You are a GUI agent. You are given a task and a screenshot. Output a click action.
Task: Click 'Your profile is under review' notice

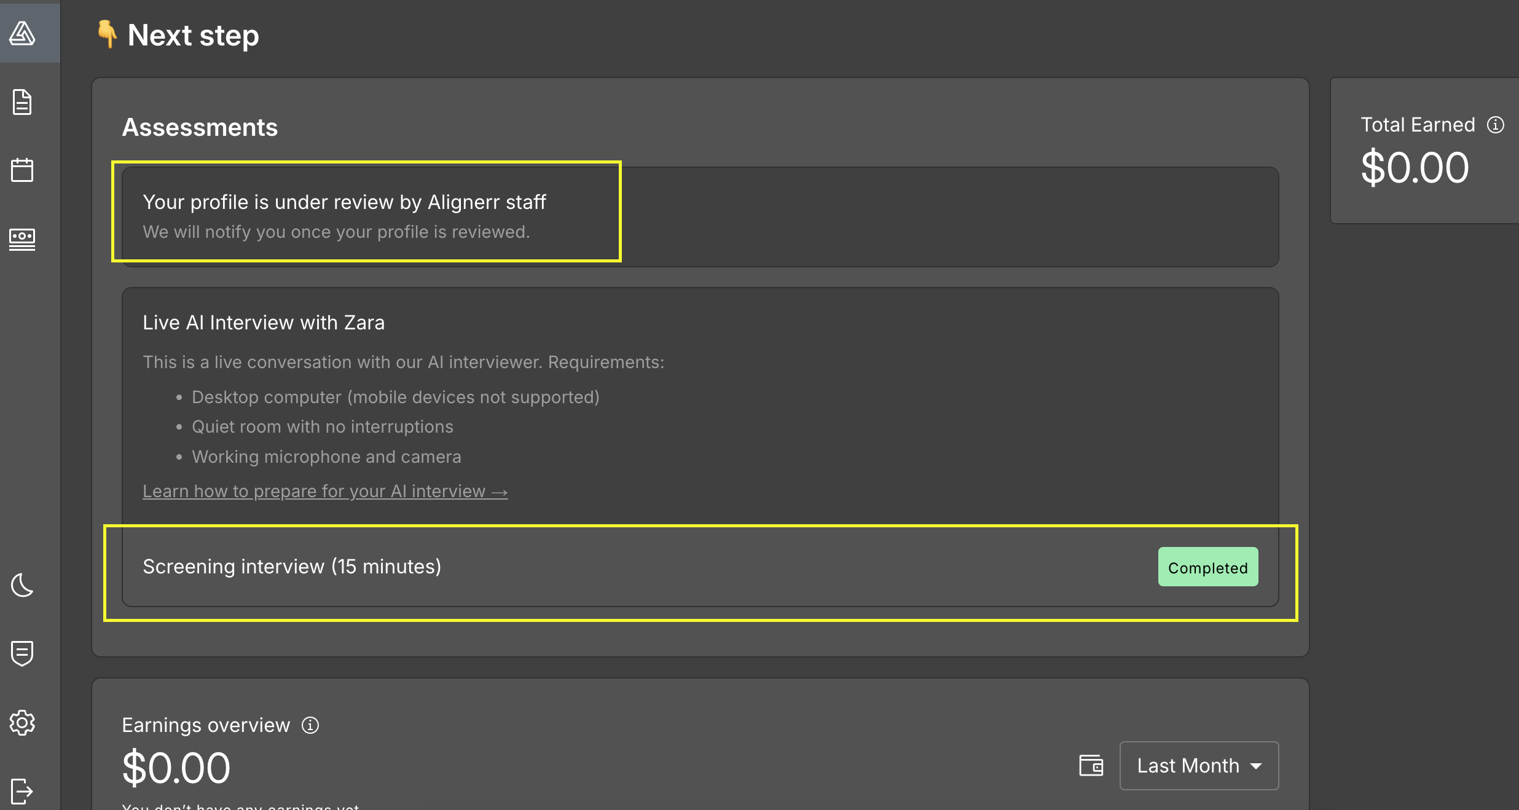(x=701, y=217)
